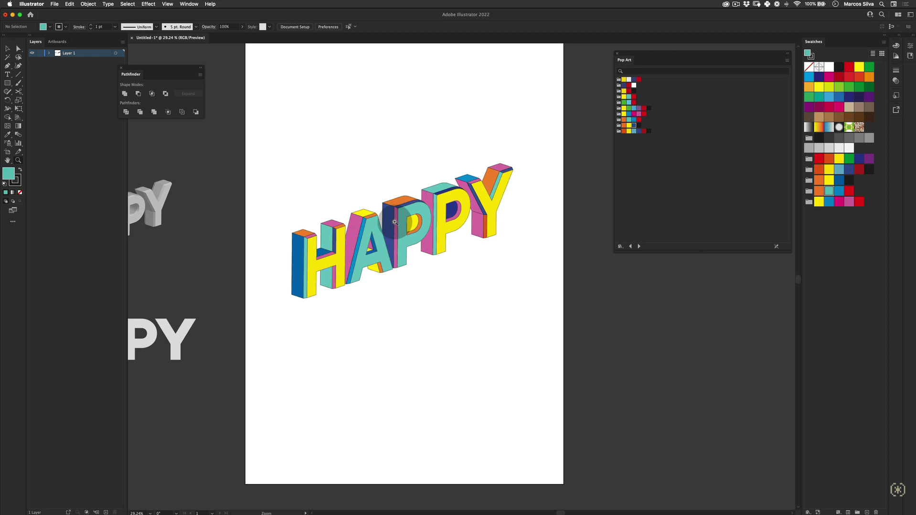Select the Column Graph tool
Screen dimensions: 916x515
18,143
